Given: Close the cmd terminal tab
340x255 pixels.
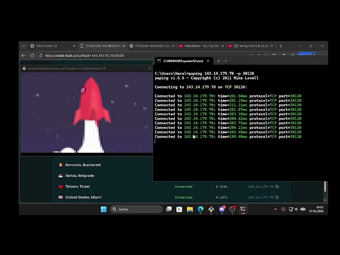Looking at the screenshot, I should (x=208, y=61).
